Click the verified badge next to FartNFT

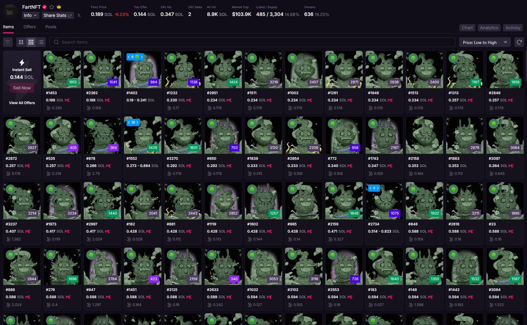pyautogui.click(x=44, y=7)
